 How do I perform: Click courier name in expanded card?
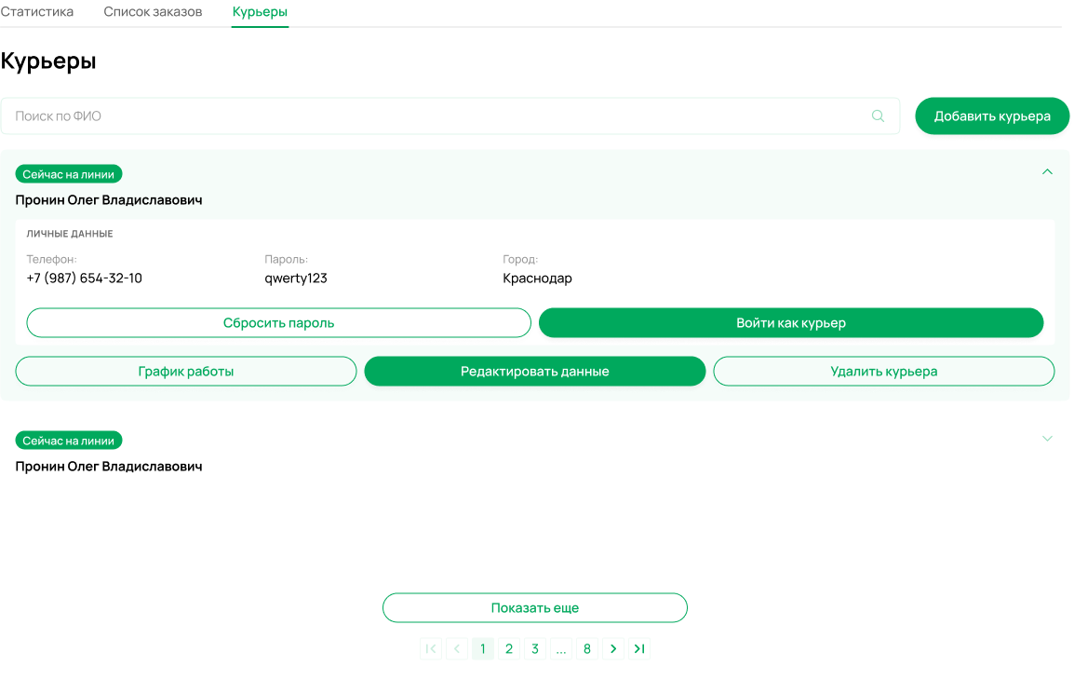[x=109, y=200]
